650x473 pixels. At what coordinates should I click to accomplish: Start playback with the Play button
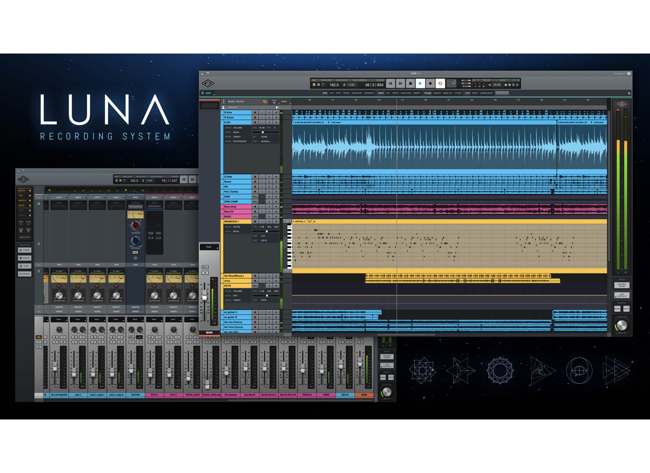tap(420, 84)
